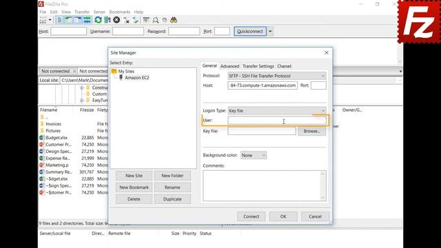Click the Rename button
441x248 pixels.
[172, 187]
